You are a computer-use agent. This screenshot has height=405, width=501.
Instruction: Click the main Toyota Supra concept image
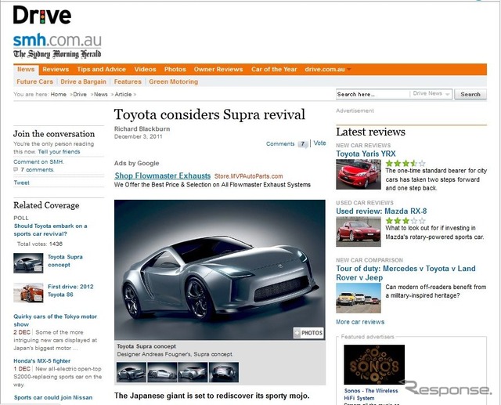(x=220, y=269)
